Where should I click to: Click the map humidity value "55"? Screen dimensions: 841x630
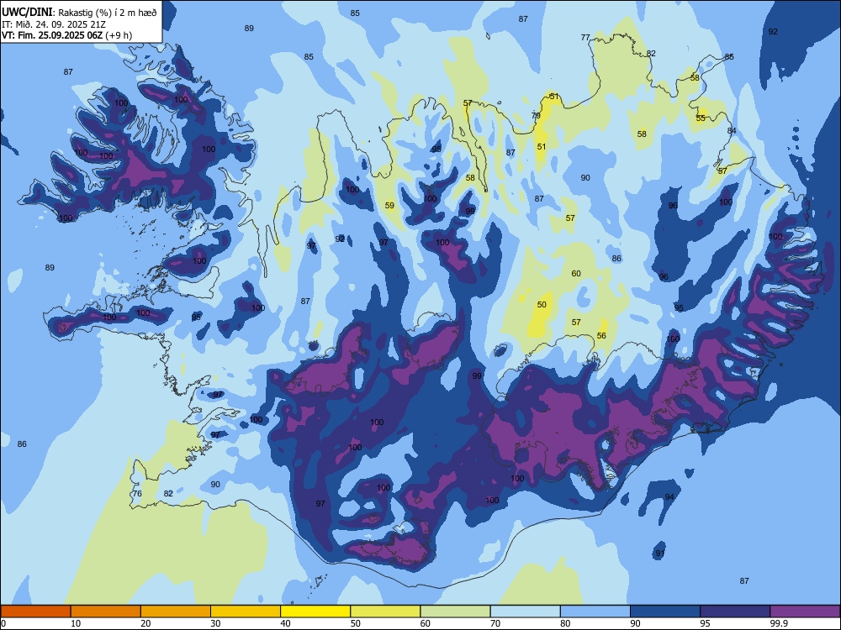(x=701, y=118)
